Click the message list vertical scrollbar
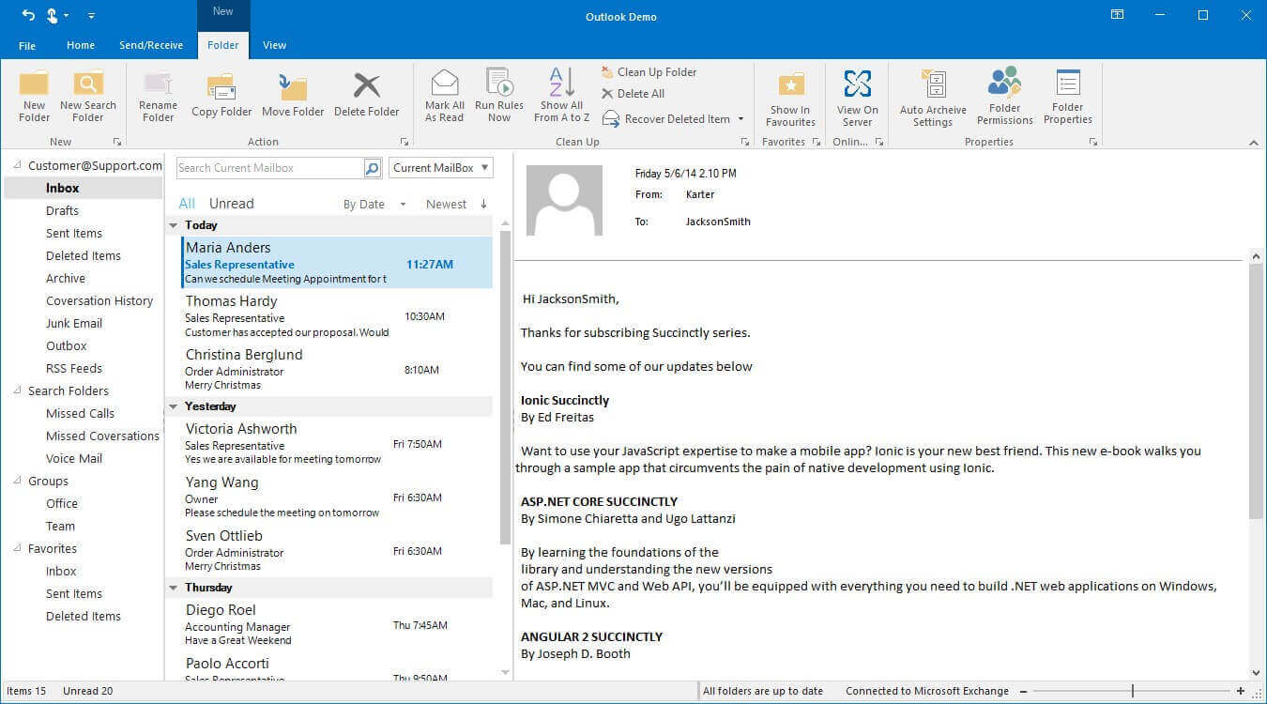This screenshot has width=1267, height=704. pyautogui.click(x=505, y=389)
